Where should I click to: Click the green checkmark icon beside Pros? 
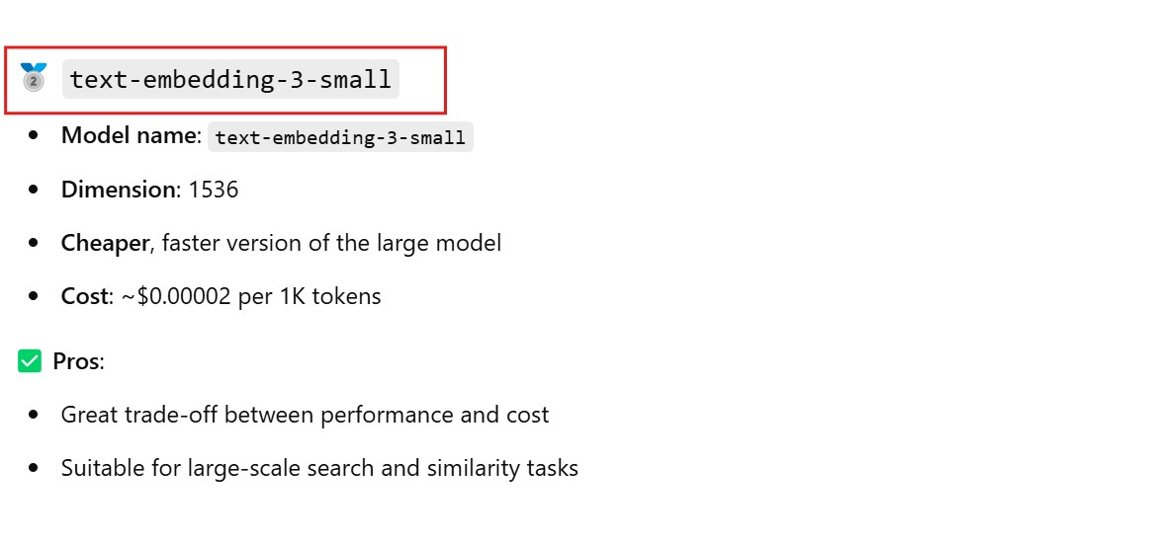click(x=30, y=361)
